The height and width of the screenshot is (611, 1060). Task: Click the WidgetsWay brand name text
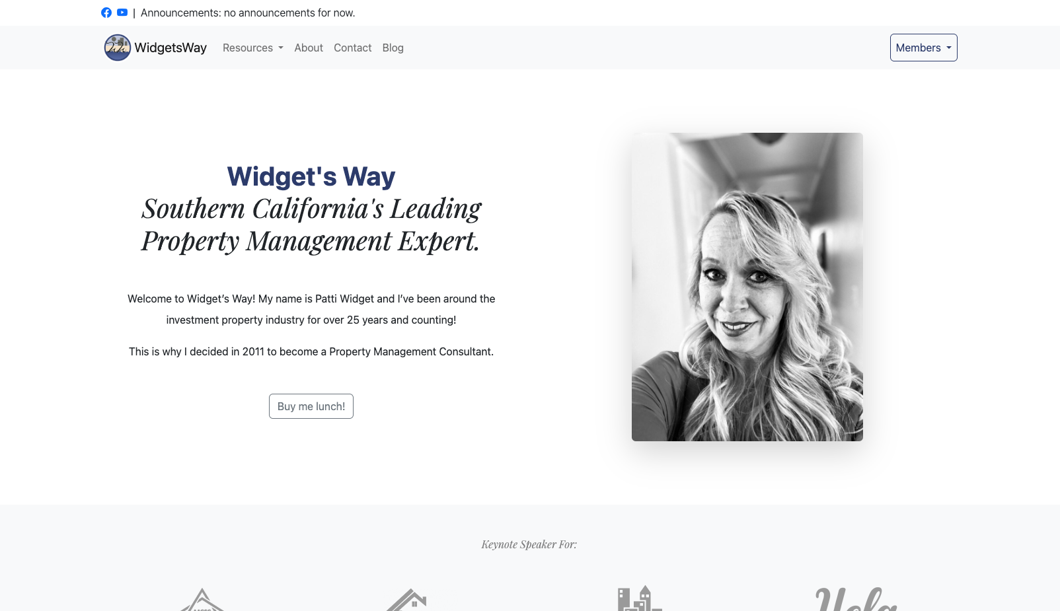pos(170,48)
